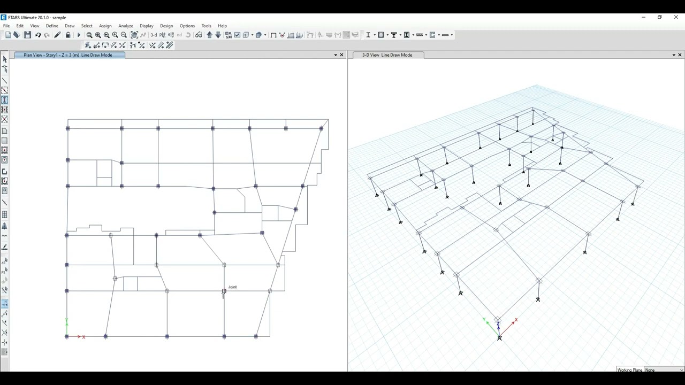
Task: Open the 3-D View window options dropdown arrow
Action: pyautogui.click(x=674, y=55)
